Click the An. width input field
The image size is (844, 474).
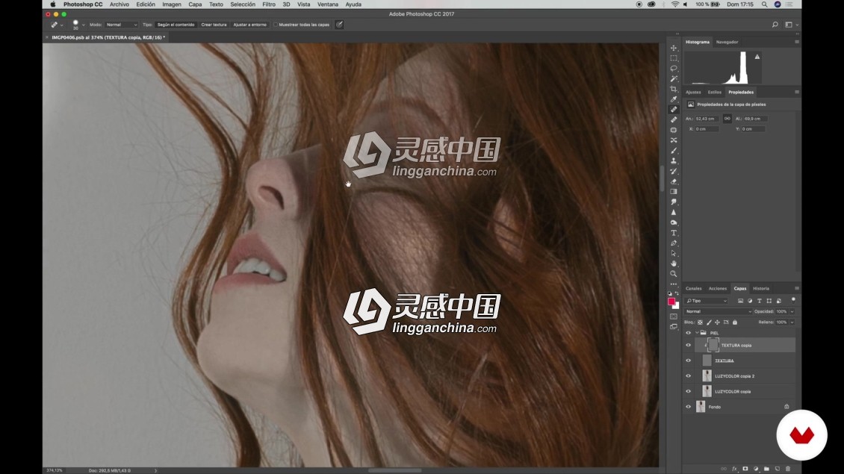707,119
